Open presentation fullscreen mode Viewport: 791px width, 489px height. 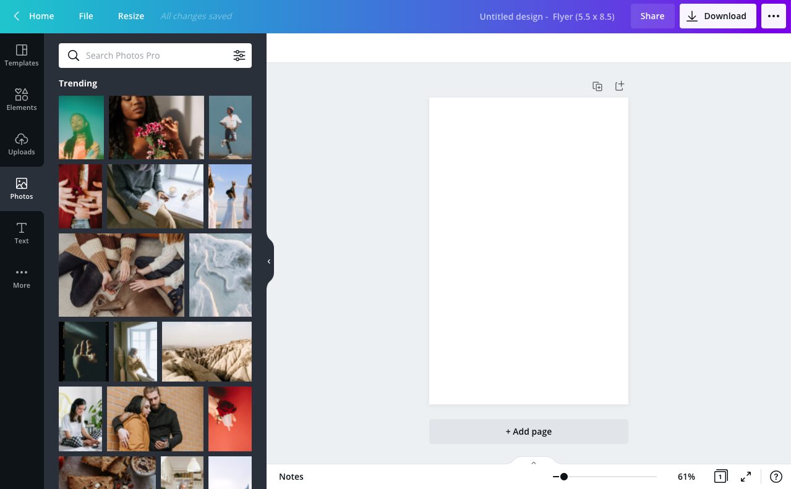[x=746, y=477]
